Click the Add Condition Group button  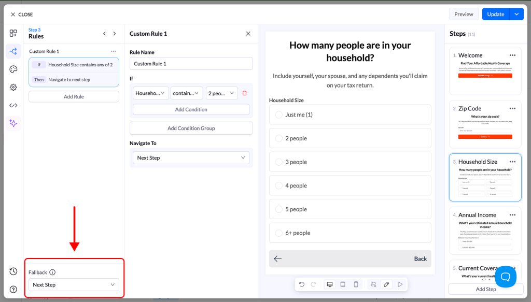[191, 128]
